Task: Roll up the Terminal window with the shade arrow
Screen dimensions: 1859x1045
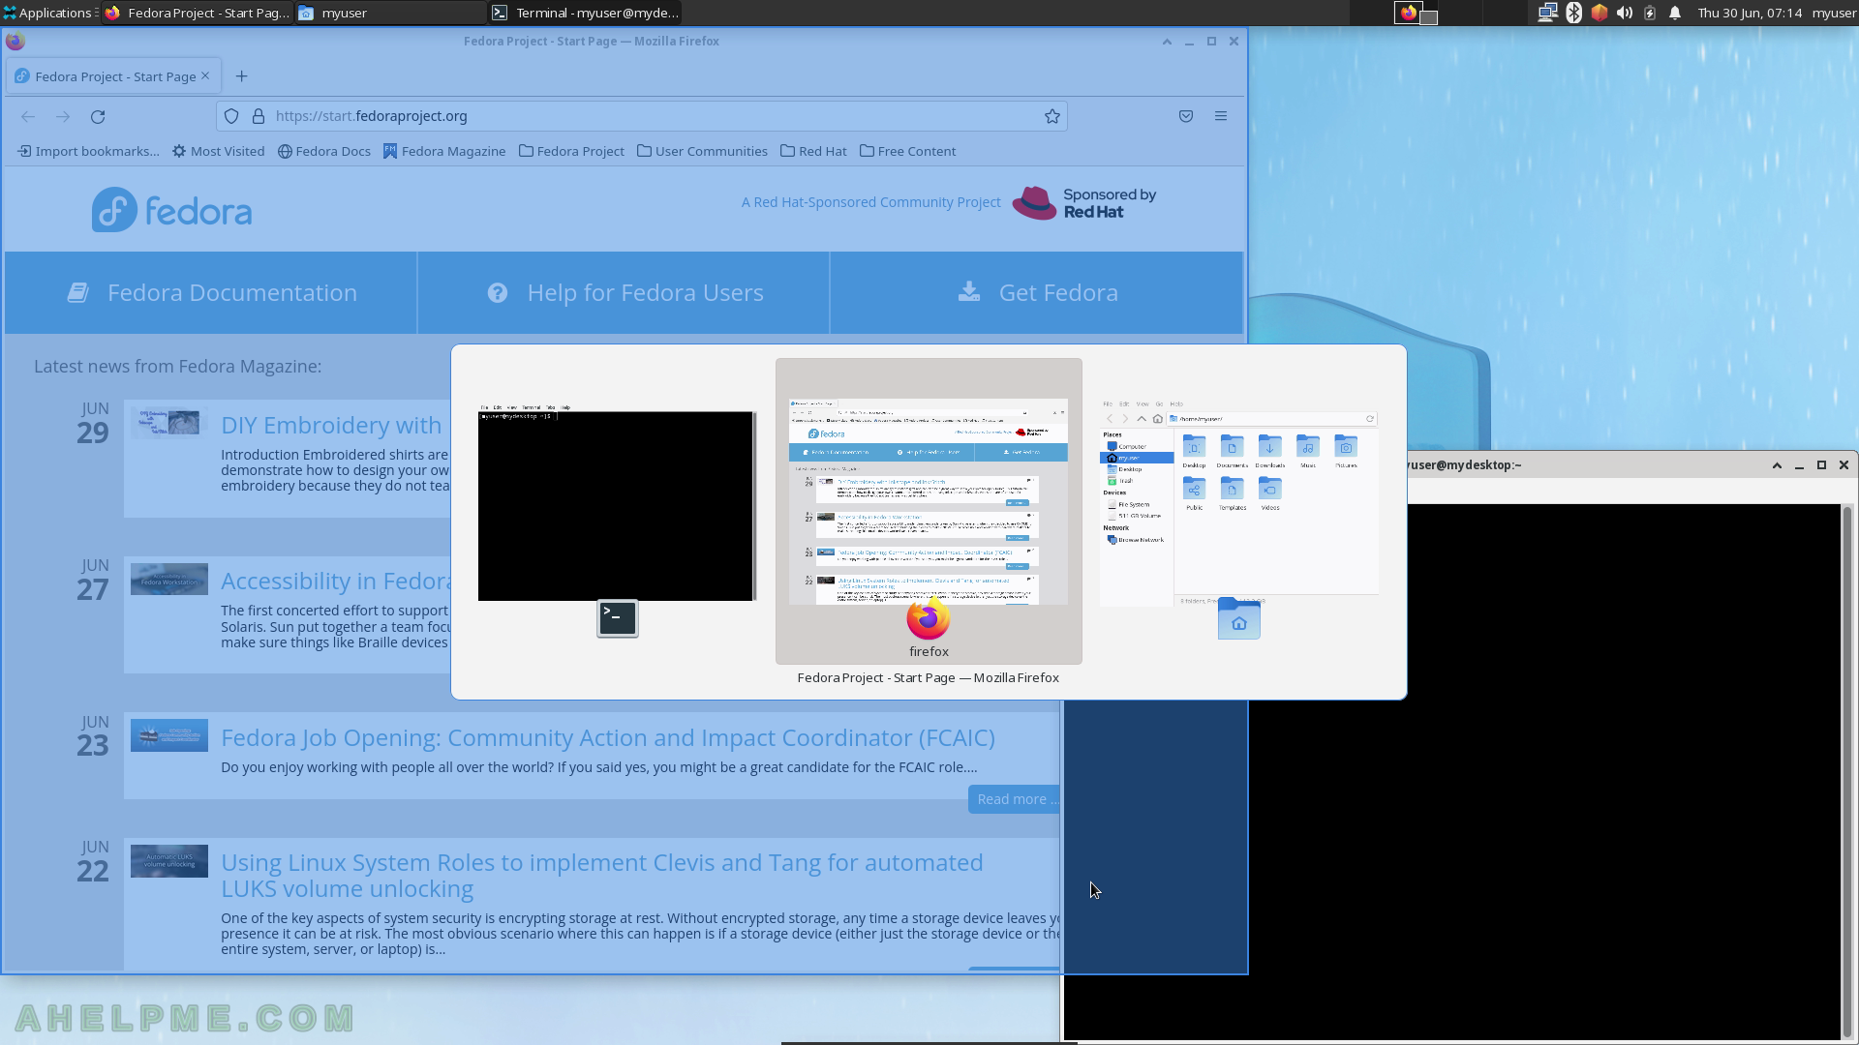Action: coord(1777,465)
